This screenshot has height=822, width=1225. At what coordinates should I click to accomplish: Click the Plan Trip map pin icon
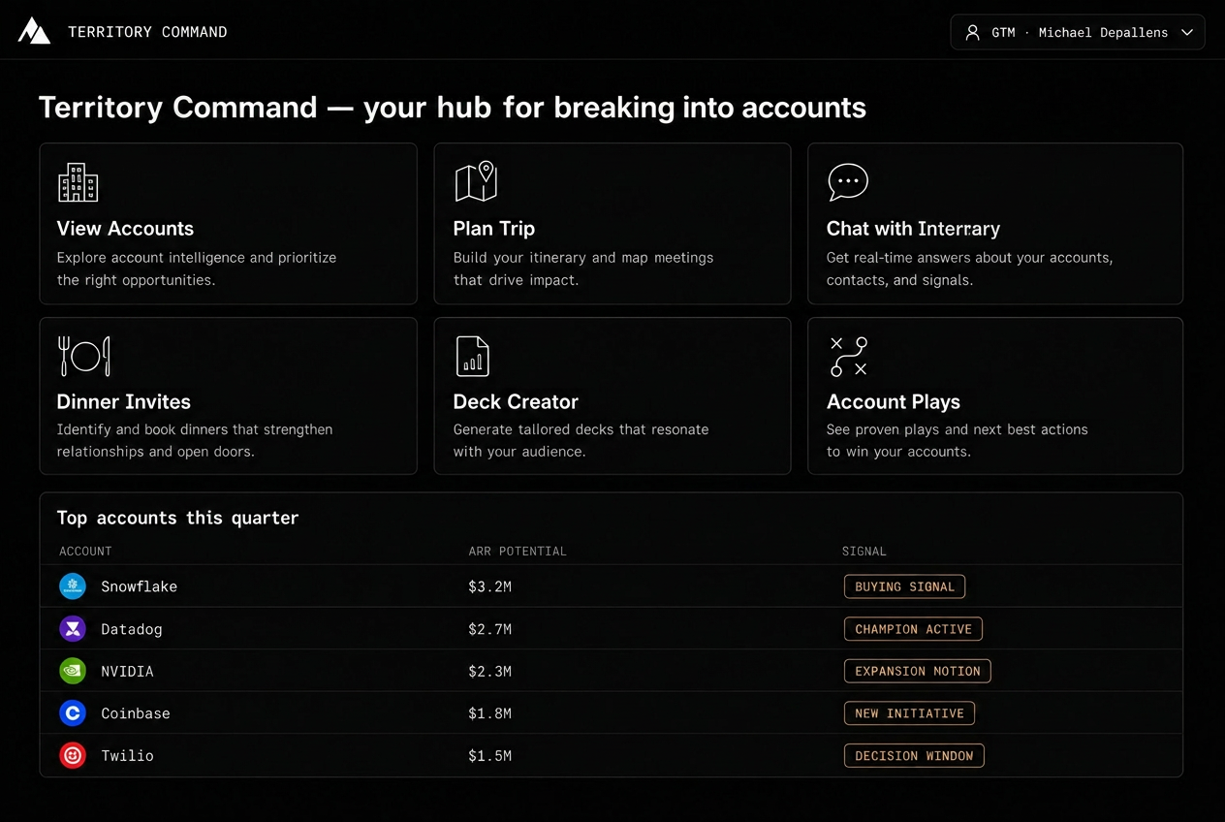476,181
